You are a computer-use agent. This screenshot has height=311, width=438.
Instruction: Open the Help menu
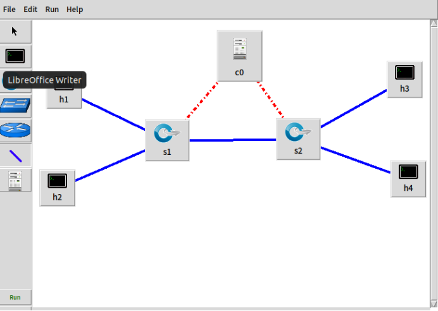[75, 9]
